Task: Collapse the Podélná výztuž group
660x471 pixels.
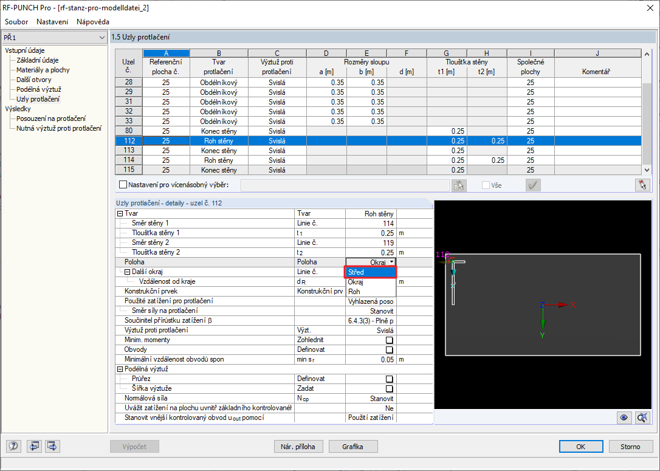Action: (120, 369)
